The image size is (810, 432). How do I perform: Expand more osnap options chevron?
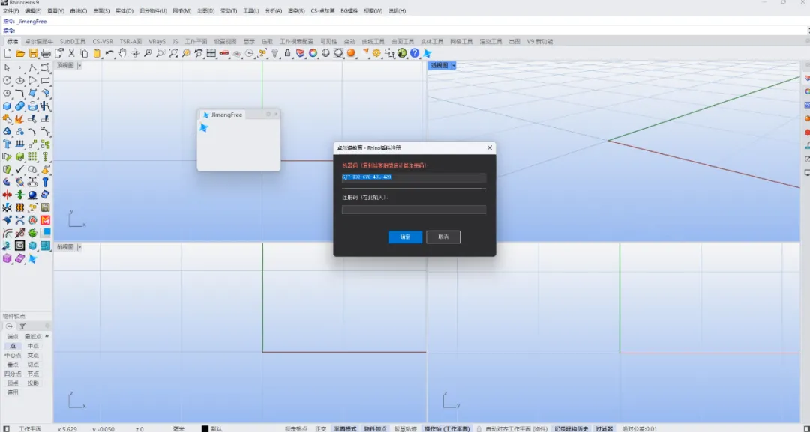pyautogui.click(x=47, y=336)
